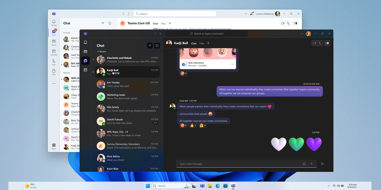Pop out Kadji Bell chat panel icon
This screenshot has width=381, height=190.
[x=327, y=43]
